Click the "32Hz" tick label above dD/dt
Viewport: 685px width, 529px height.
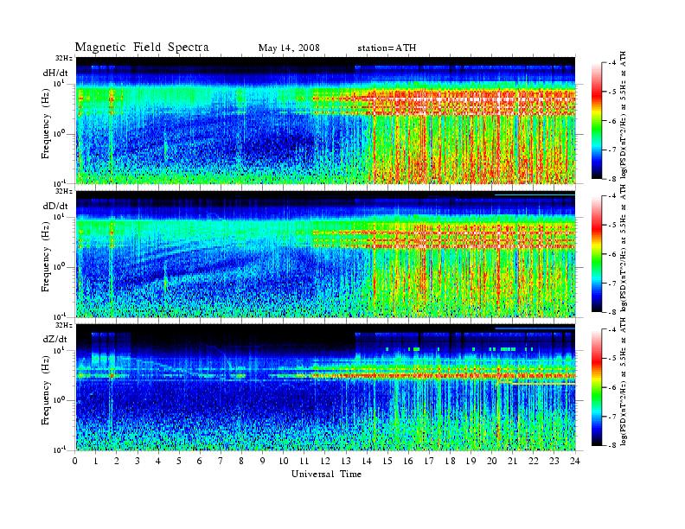64,191
